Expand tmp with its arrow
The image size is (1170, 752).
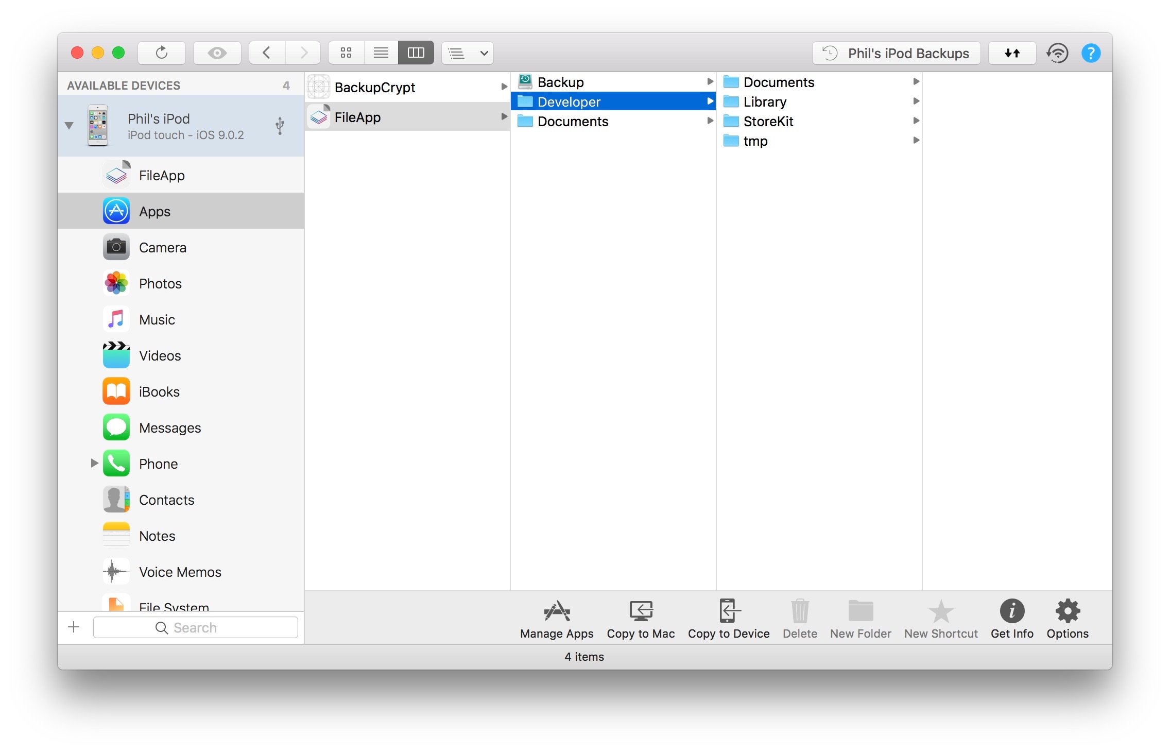point(916,140)
